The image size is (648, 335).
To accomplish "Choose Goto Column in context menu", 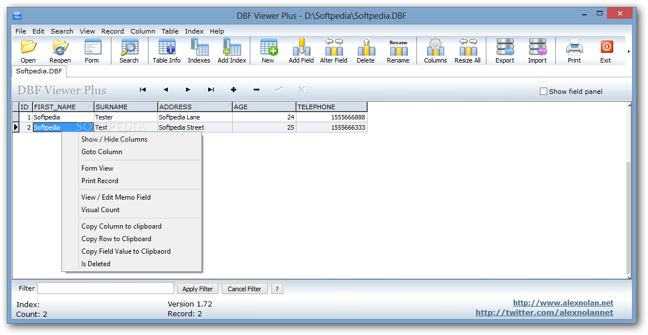I will click(x=132, y=152).
